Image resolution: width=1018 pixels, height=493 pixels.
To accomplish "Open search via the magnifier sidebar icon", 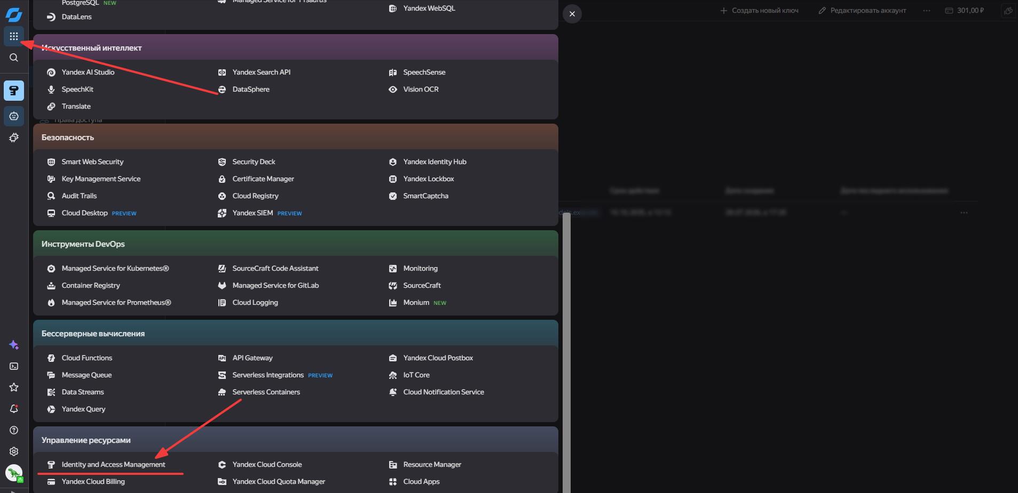I will [14, 58].
